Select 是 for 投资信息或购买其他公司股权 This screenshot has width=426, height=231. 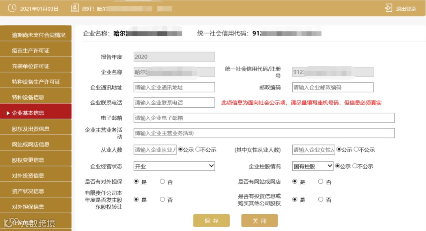click(295, 199)
